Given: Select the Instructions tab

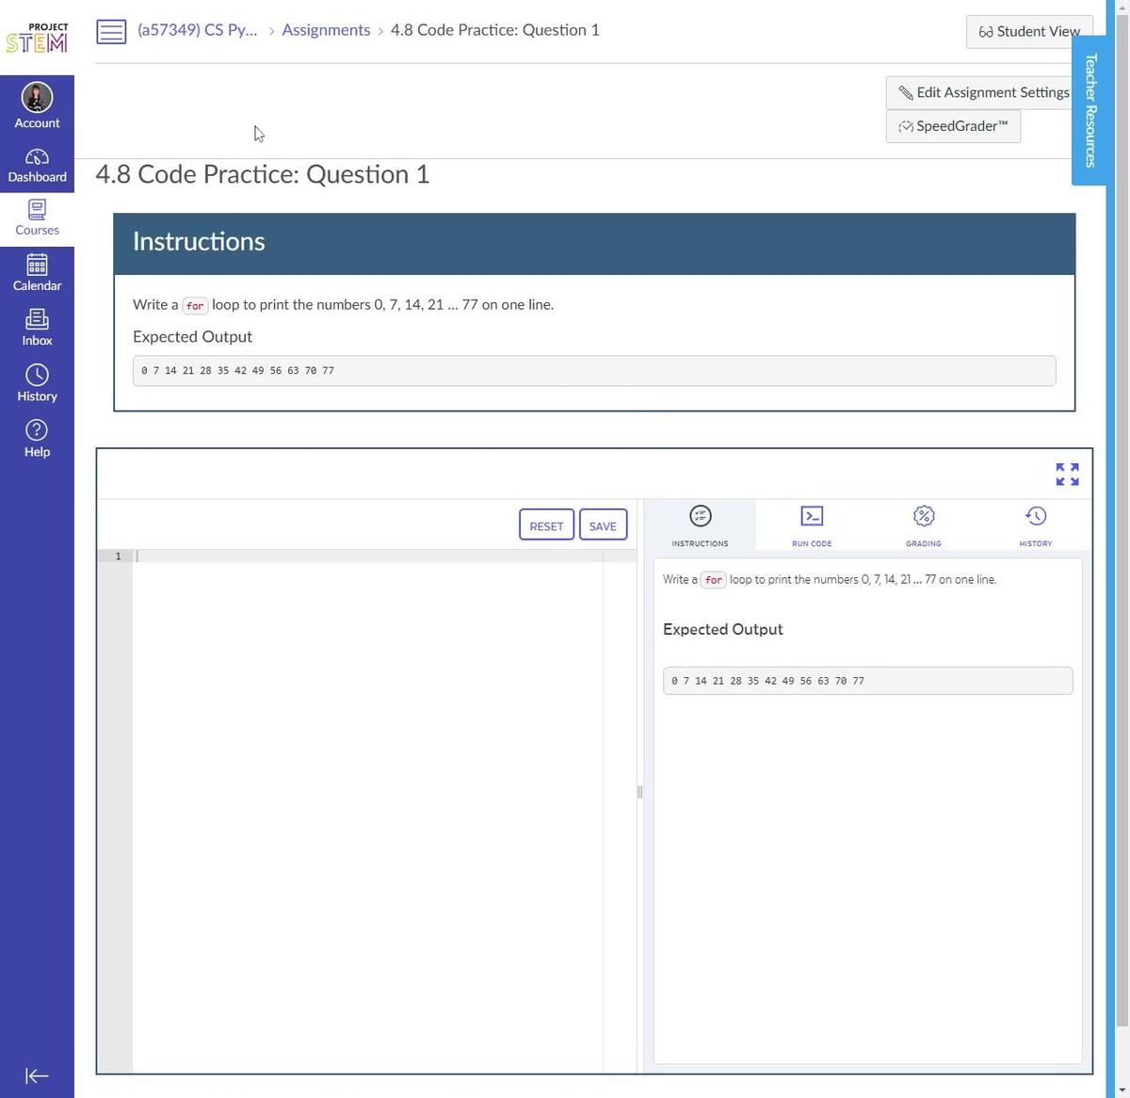Looking at the screenshot, I should [x=699, y=525].
